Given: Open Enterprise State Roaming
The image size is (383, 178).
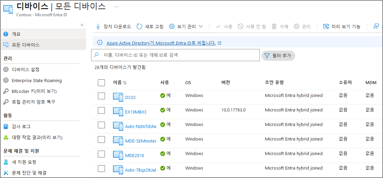Looking at the screenshot, I should coord(37,80).
